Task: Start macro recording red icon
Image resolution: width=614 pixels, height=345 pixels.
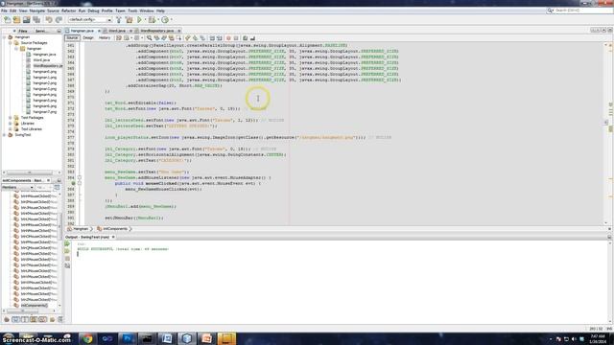Action: pyautogui.click(x=228, y=38)
